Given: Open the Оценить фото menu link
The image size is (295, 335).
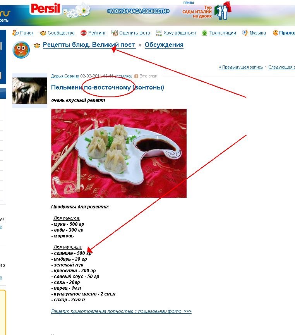Looking at the screenshot, I should 135,33.
